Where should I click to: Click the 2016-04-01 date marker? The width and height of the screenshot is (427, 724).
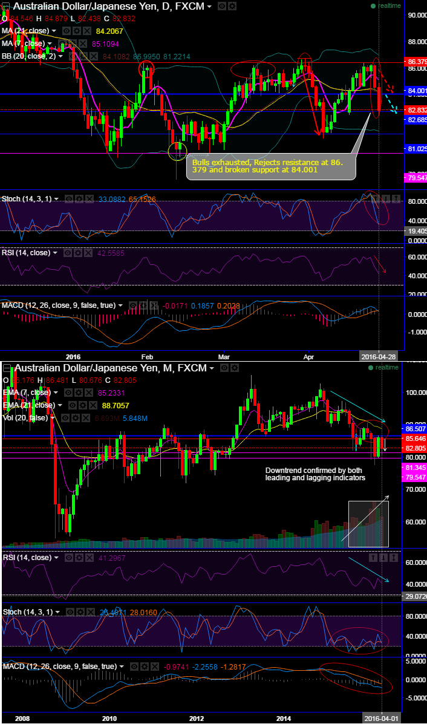click(x=381, y=719)
